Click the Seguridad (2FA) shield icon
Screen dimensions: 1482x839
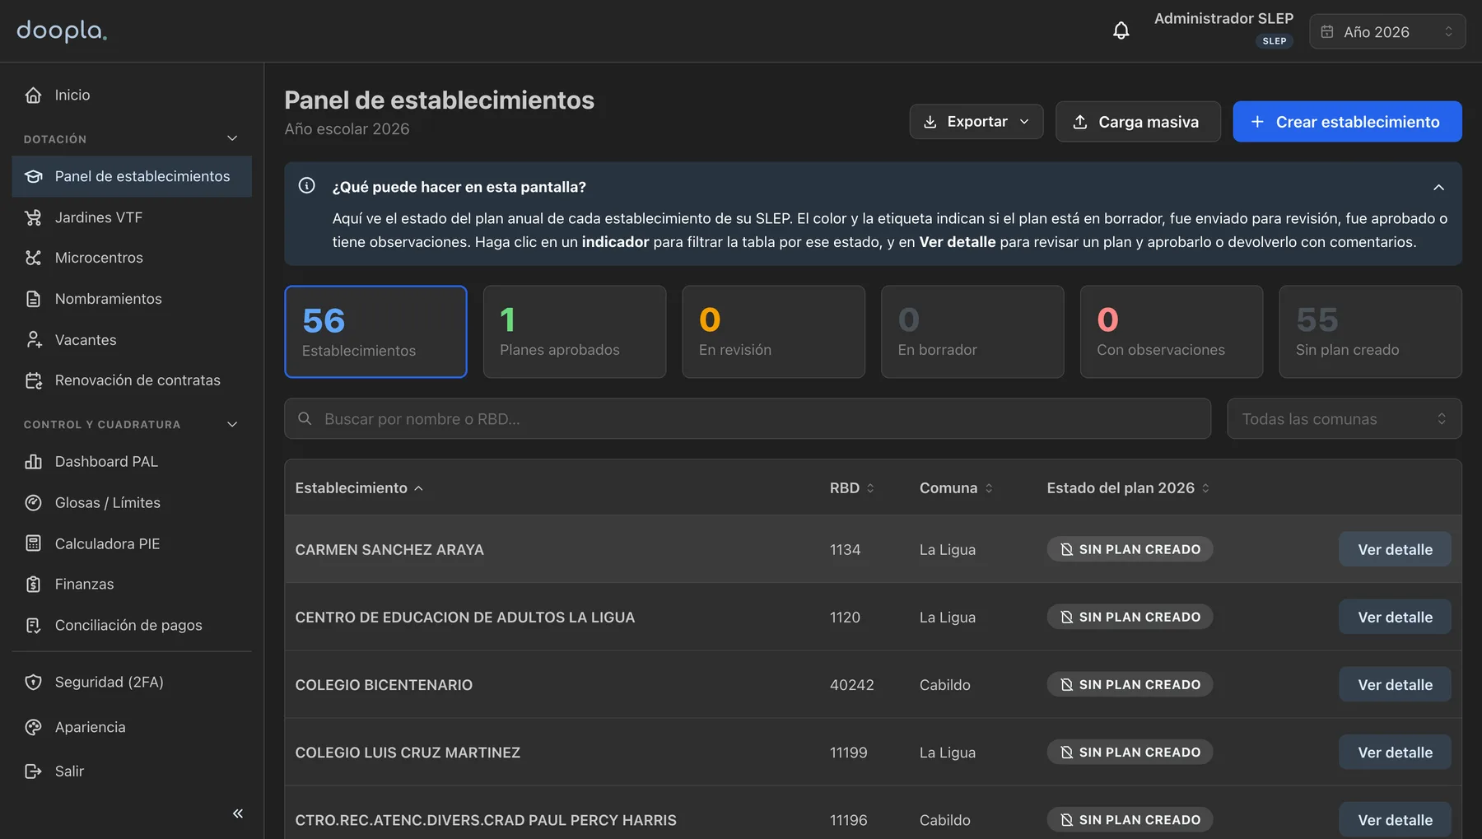pos(33,682)
